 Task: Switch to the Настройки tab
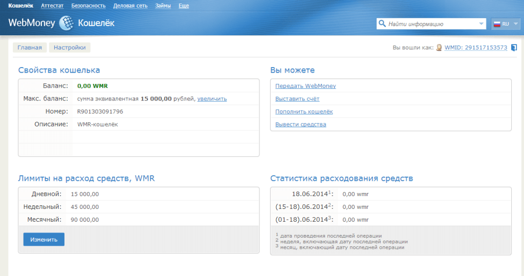(x=70, y=48)
